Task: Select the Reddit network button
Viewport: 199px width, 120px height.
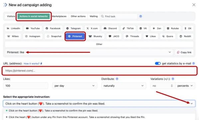Action: click(185, 36)
